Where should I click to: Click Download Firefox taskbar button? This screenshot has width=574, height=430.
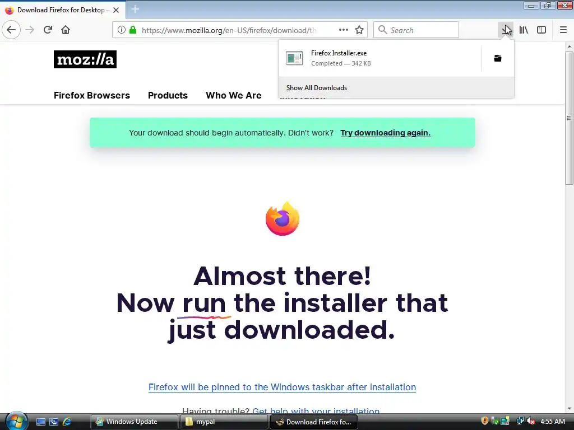(x=314, y=422)
